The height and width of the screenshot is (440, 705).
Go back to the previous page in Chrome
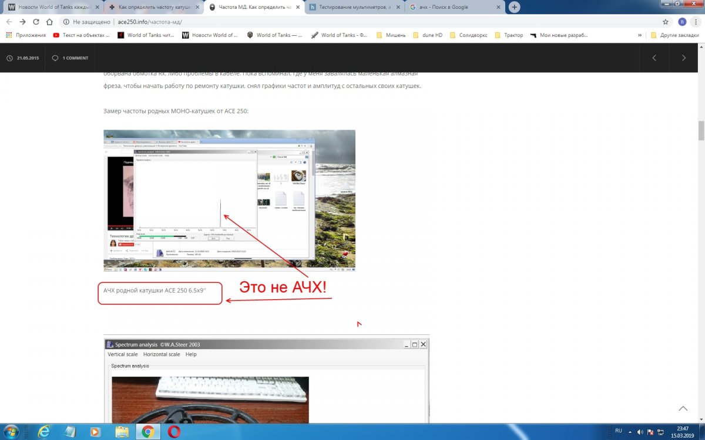pyautogui.click(x=9, y=22)
